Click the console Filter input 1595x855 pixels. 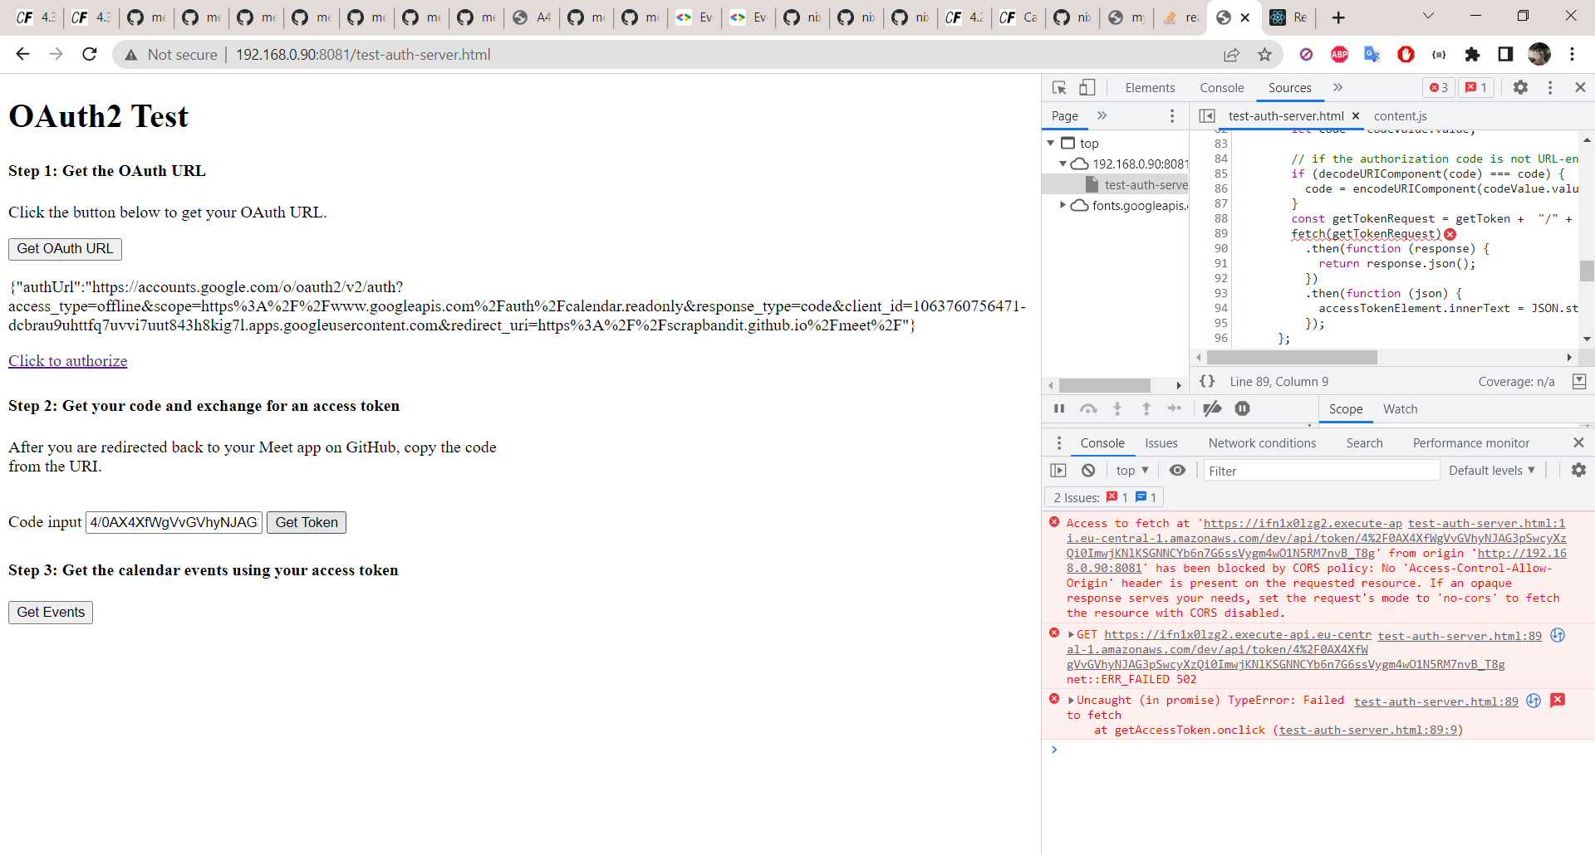[x=1321, y=471]
